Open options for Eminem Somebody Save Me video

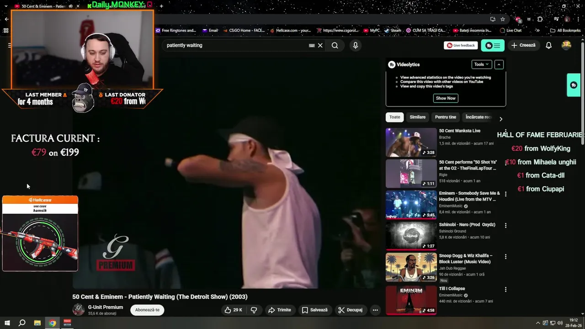(505, 194)
